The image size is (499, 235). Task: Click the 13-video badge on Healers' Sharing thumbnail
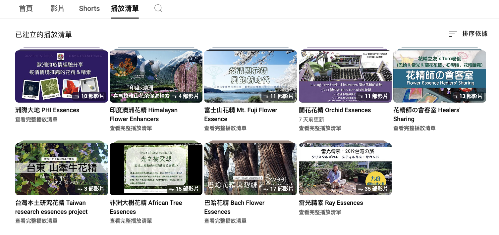coord(468,96)
